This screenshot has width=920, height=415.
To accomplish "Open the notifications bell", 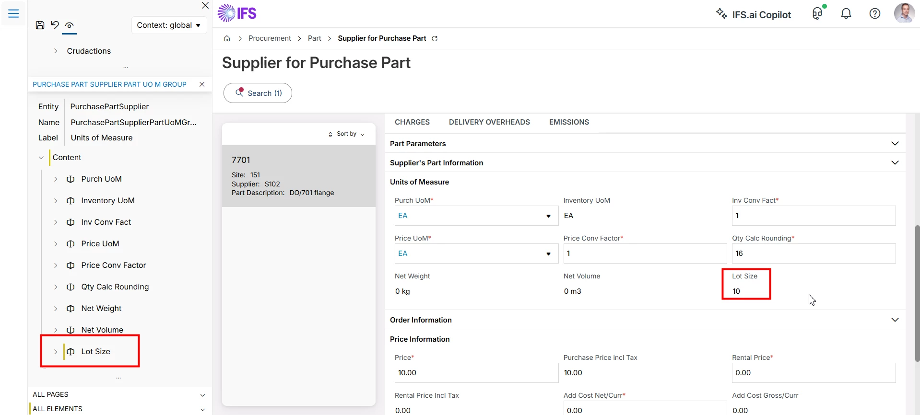I will (x=846, y=14).
